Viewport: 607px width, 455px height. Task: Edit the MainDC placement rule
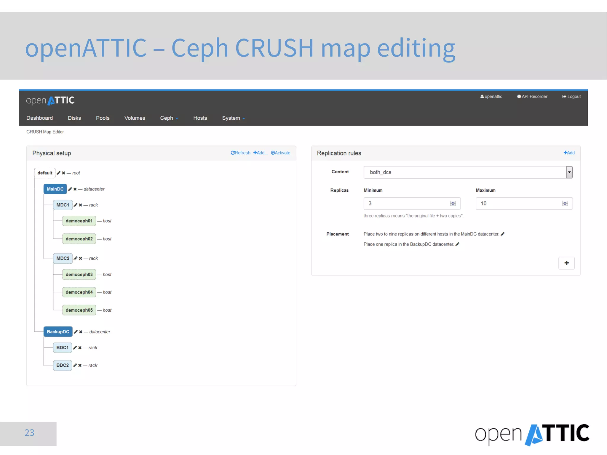click(503, 234)
